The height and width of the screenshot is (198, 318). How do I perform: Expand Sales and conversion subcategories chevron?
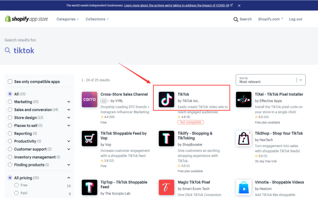coord(69,110)
